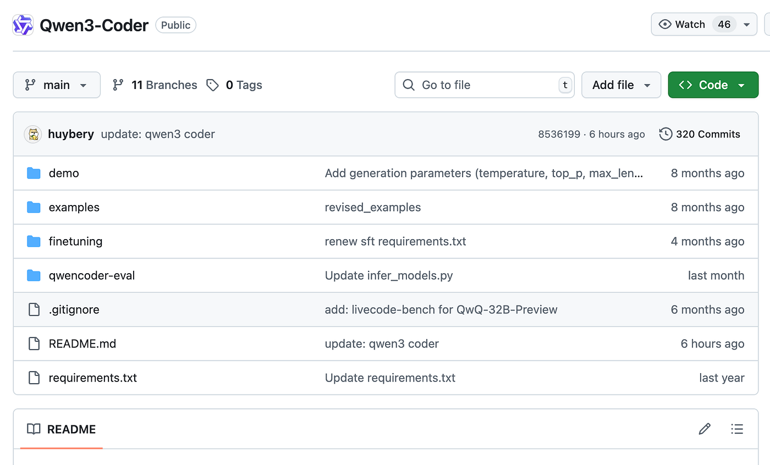
Task: Click the commit history clock icon
Action: pyautogui.click(x=665, y=134)
